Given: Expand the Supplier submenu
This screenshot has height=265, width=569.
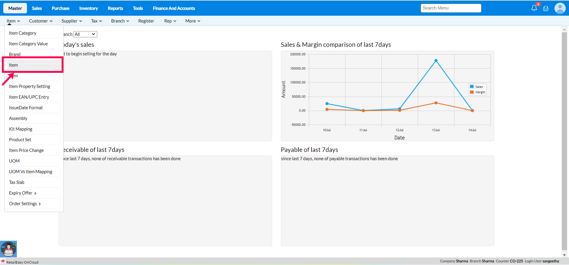Looking at the screenshot, I should coord(72,21).
